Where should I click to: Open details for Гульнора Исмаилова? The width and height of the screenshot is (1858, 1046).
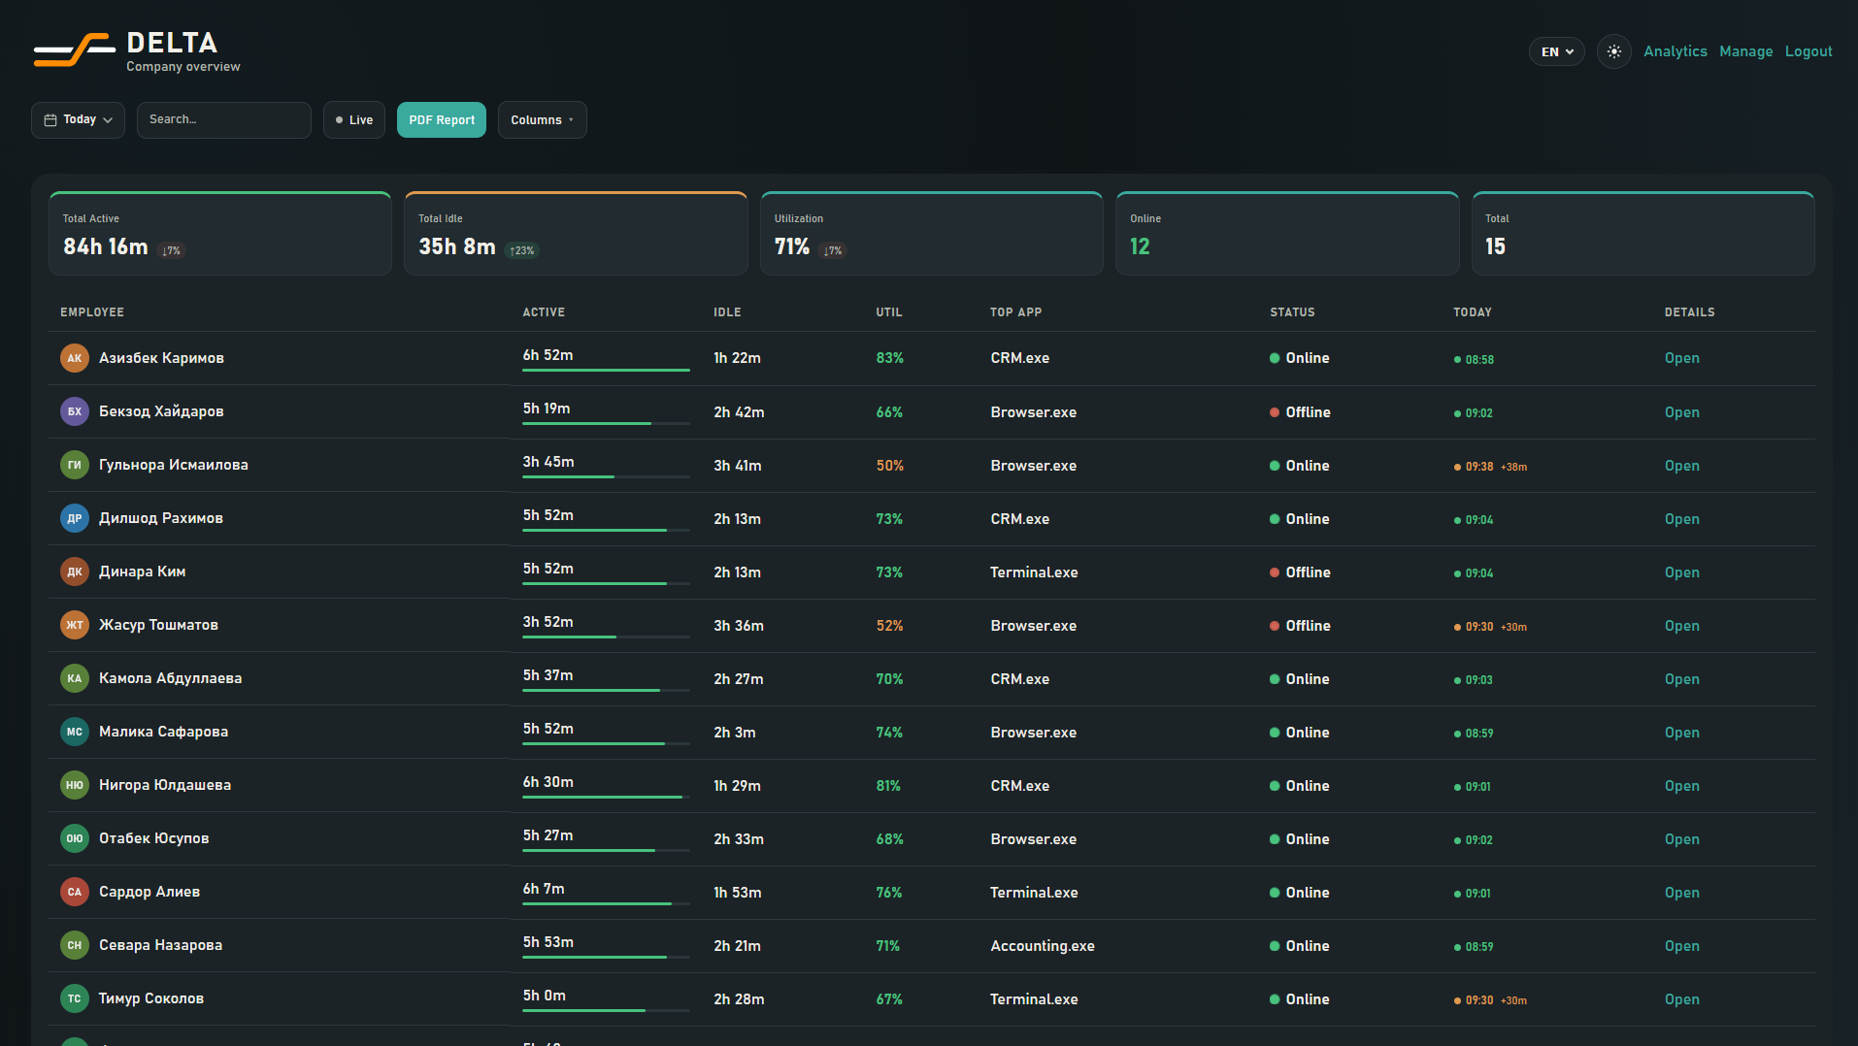(x=1681, y=466)
